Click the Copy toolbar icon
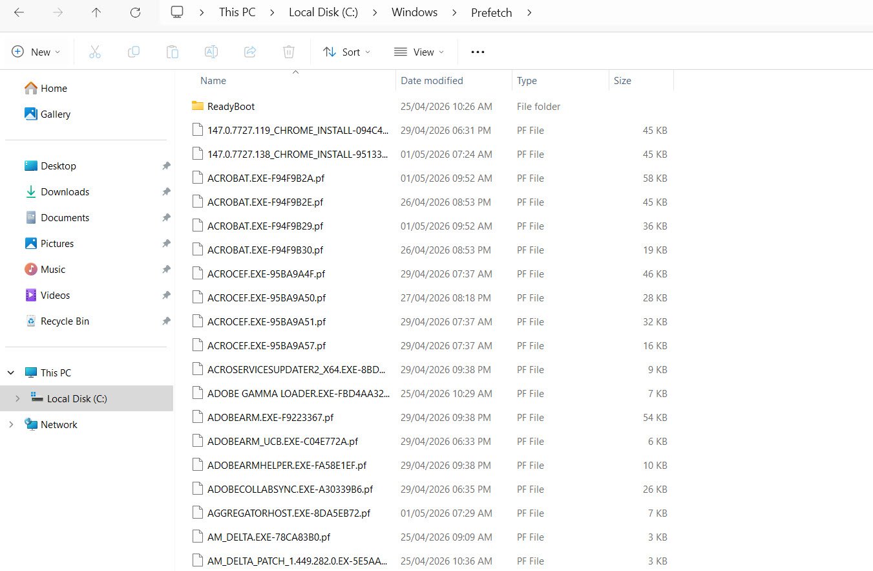The width and height of the screenshot is (873, 571). (134, 52)
